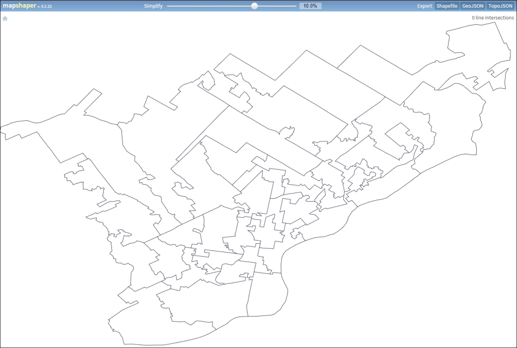Export the map as GeoJSON
The height and width of the screenshot is (348, 517).
point(472,6)
